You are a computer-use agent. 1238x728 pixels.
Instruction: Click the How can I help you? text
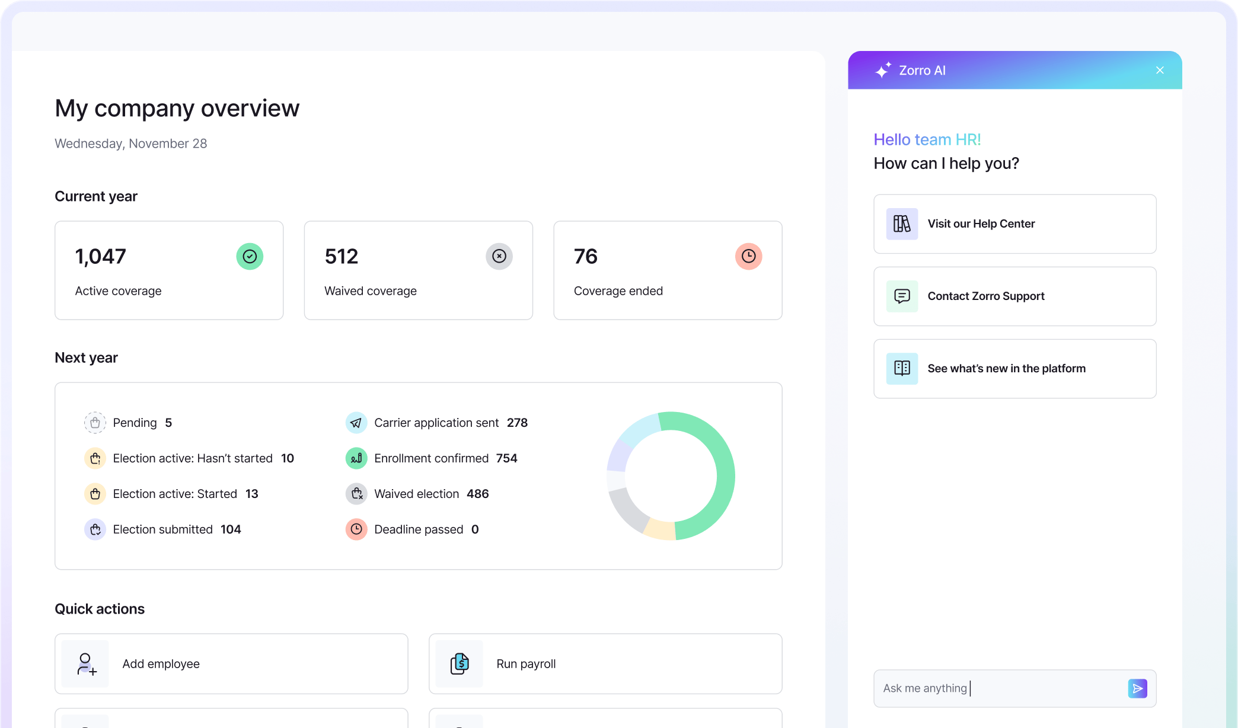click(x=946, y=163)
